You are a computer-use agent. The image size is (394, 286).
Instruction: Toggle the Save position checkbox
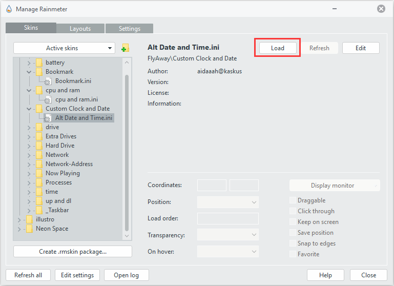tap(293, 233)
